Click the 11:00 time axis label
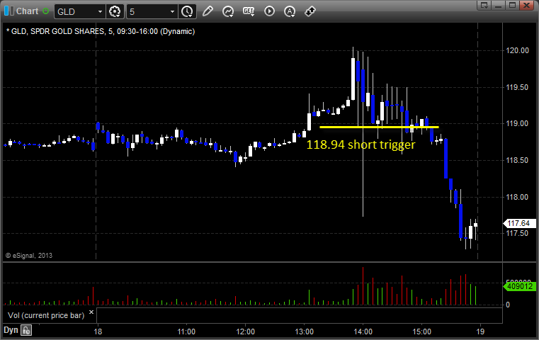 click(186, 331)
